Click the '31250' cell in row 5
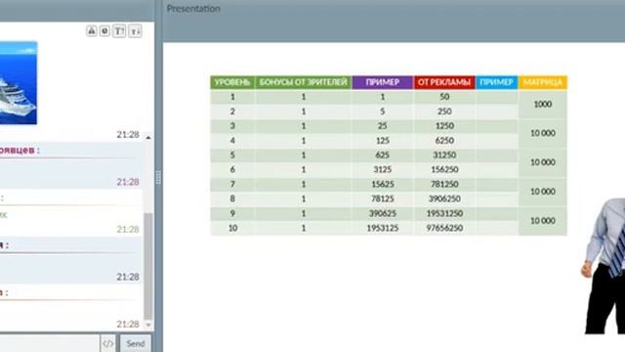 [444, 154]
